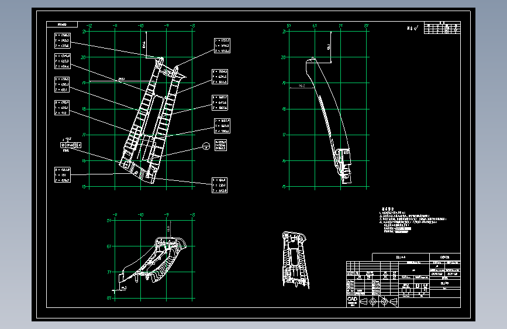Select coordinate callout box containing "Z = 1051"
The height and width of the screenshot is (329, 507).
(62, 84)
